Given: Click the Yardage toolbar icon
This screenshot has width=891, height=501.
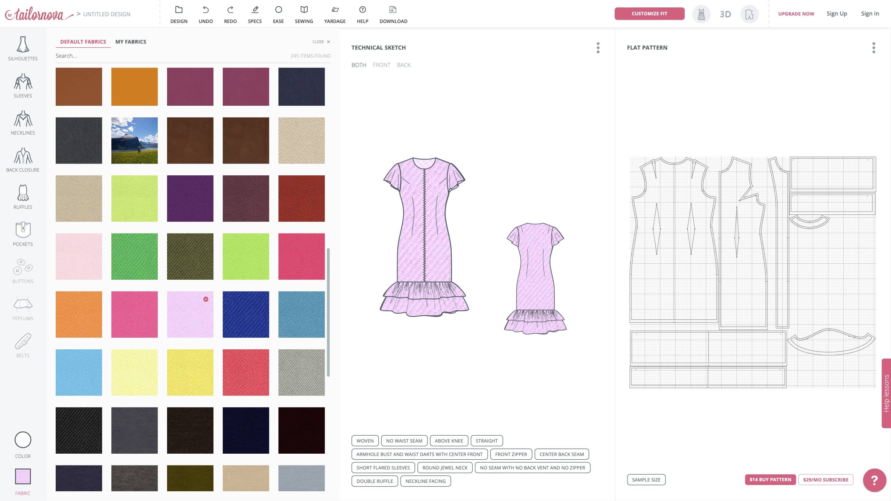Looking at the screenshot, I should 334,14.
